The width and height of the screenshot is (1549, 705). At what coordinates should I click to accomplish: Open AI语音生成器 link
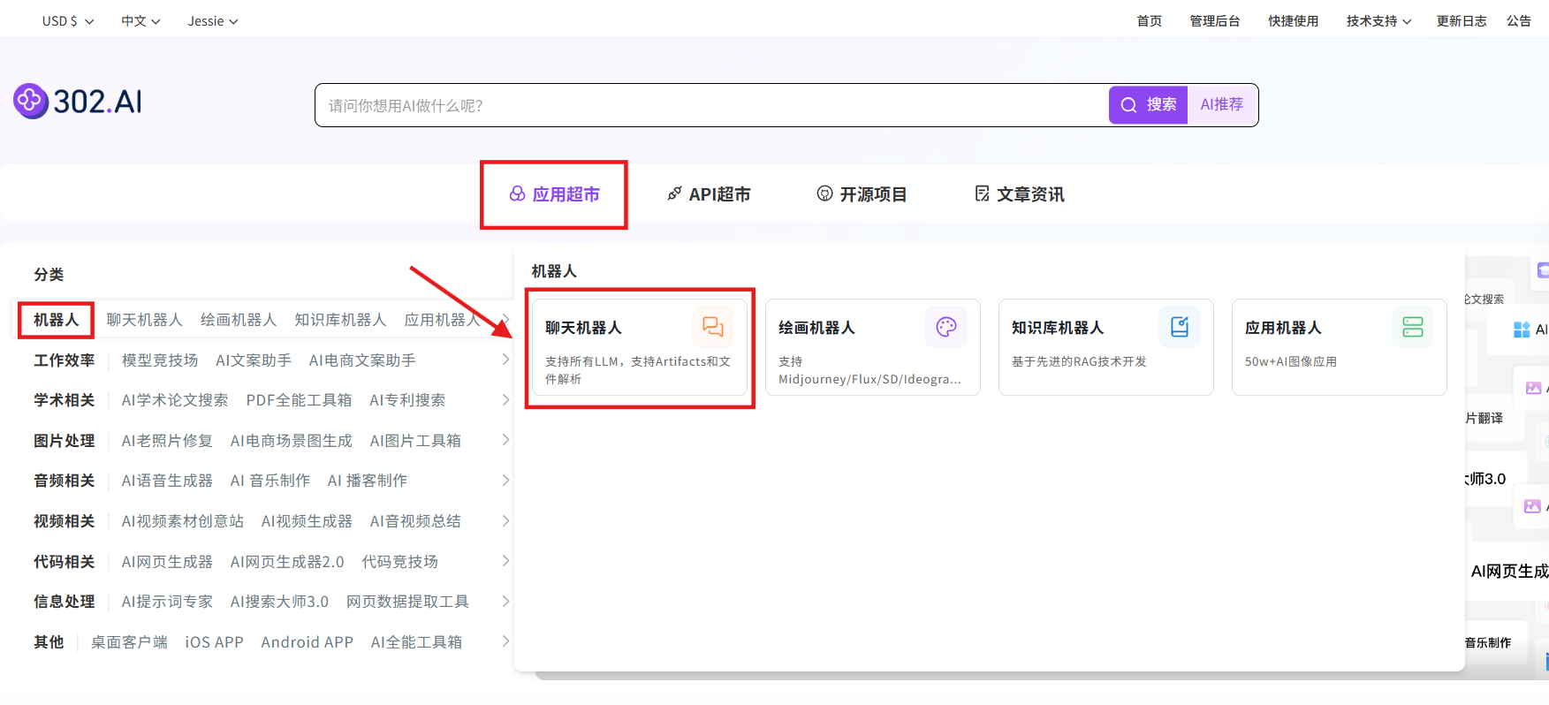coord(167,481)
